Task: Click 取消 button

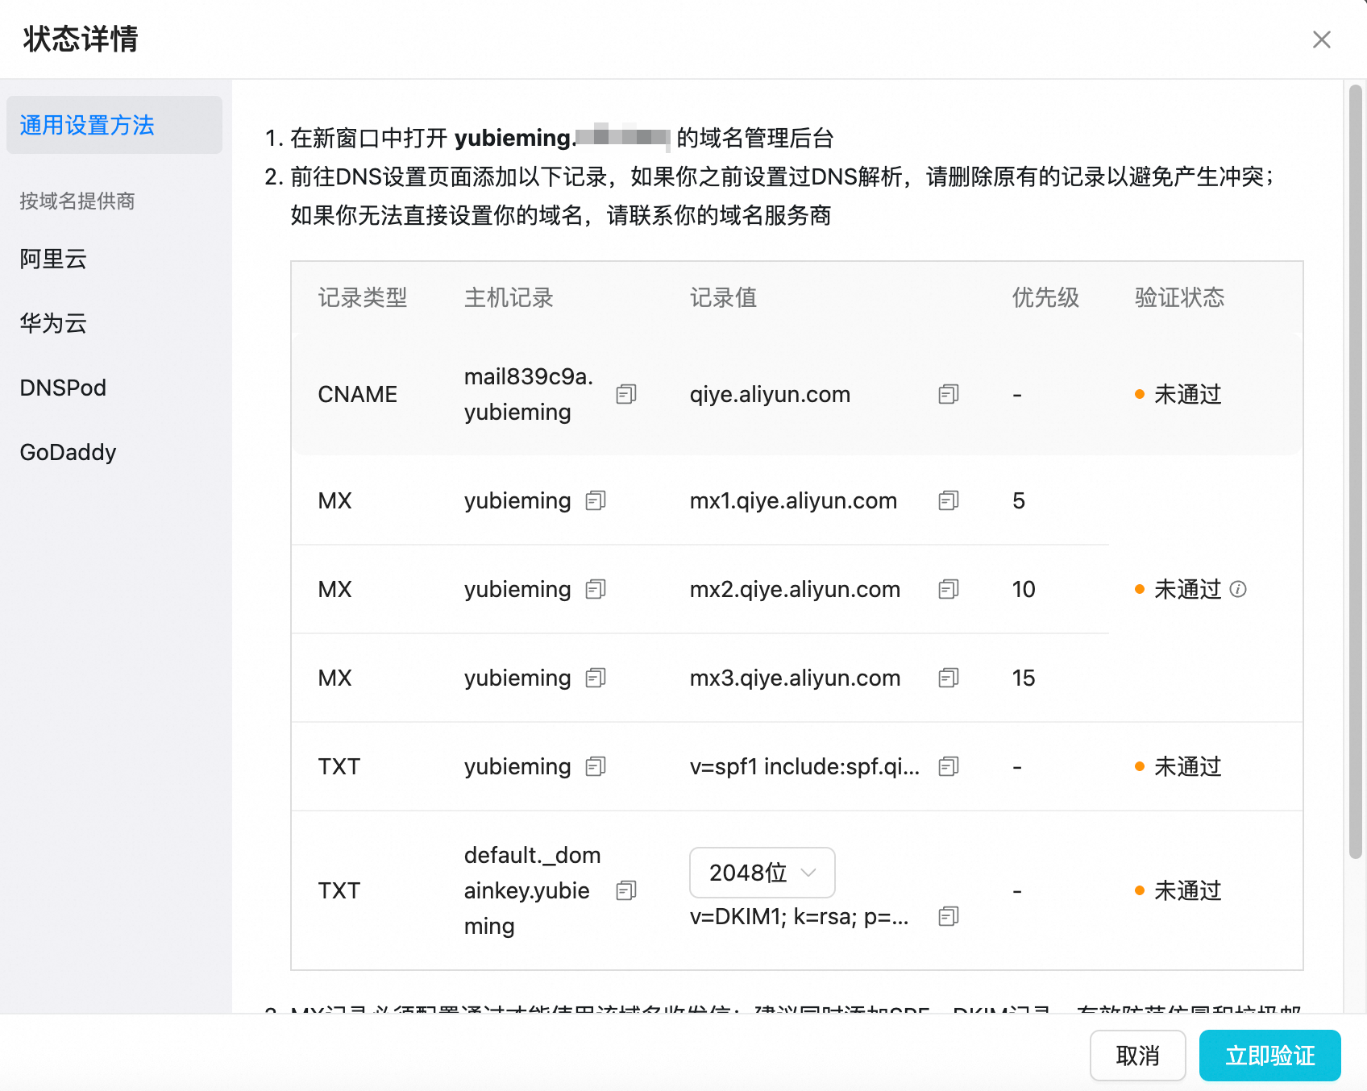Action: tap(1137, 1056)
